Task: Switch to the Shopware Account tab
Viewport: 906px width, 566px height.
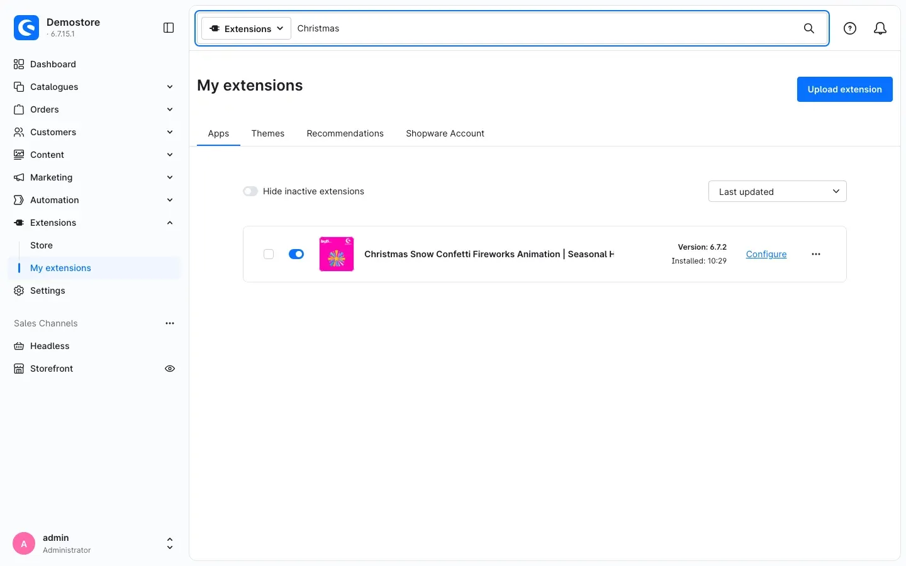Action: [445, 133]
